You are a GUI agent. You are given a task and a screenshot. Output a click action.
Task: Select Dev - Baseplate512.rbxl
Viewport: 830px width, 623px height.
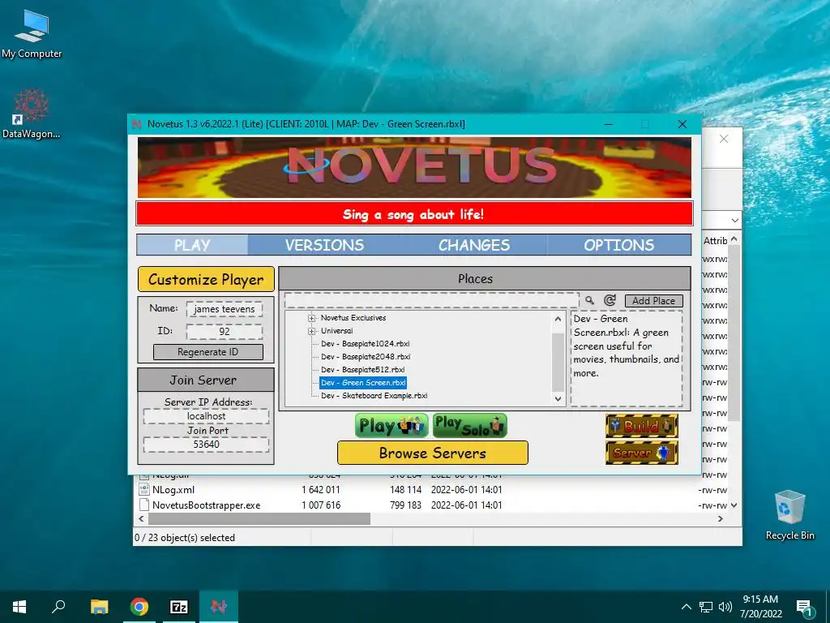click(362, 370)
